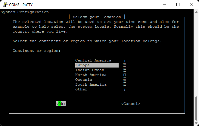Confirm the selection with Ok
Viewport: 199px width, 126px height.
[61, 104]
